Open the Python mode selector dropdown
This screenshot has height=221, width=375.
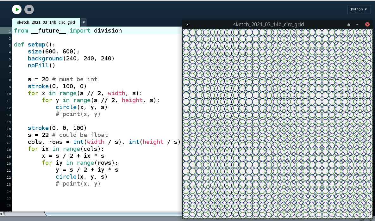tap(359, 9)
